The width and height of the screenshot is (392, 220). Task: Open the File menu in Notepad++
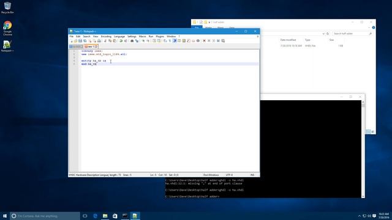pos(72,37)
